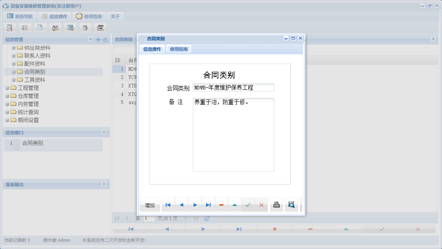This screenshot has width=442, height=249.
Task: Click the page number input field
Action: 148,218
